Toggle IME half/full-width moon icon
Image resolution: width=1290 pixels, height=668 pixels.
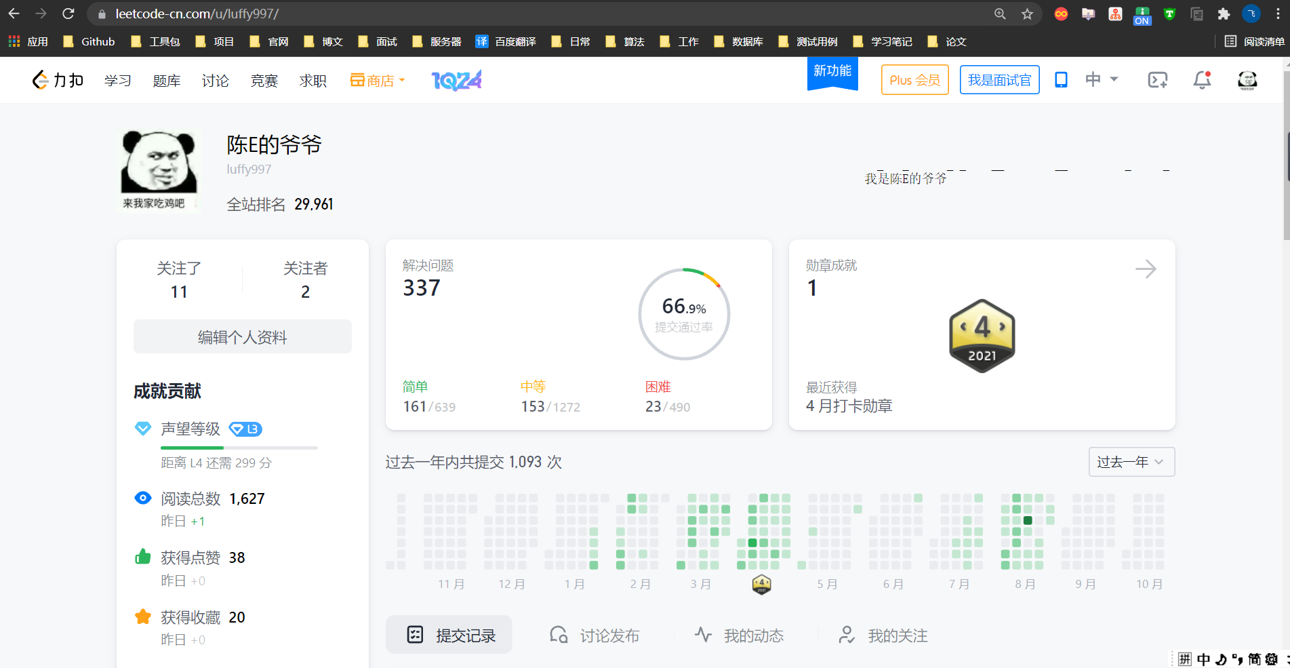click(x=1221, y=659)
